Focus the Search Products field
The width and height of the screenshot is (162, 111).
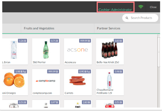pos(140,18)
